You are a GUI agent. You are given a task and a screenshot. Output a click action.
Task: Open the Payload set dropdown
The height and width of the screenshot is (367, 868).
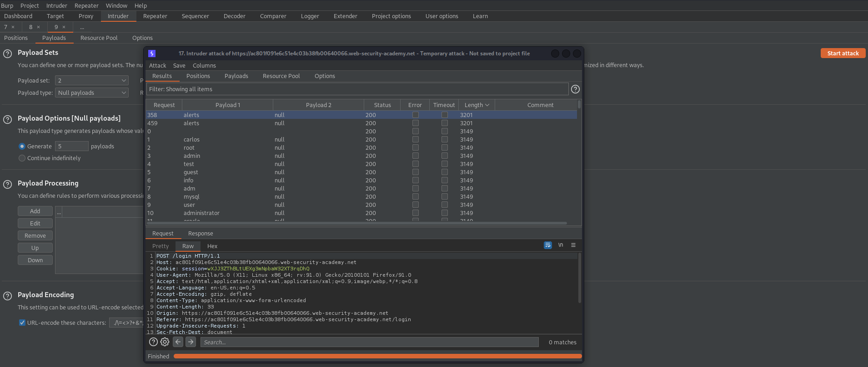click(92, 80)
